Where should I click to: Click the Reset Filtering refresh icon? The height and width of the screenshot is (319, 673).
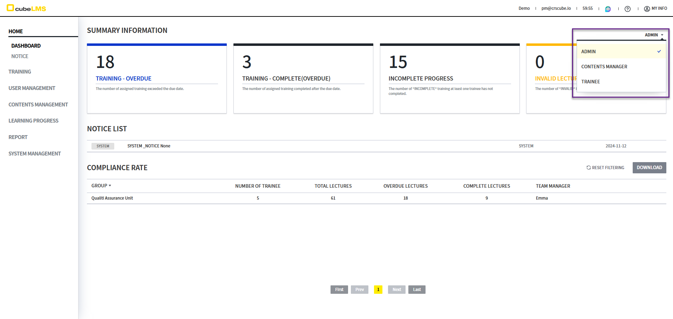589,168
